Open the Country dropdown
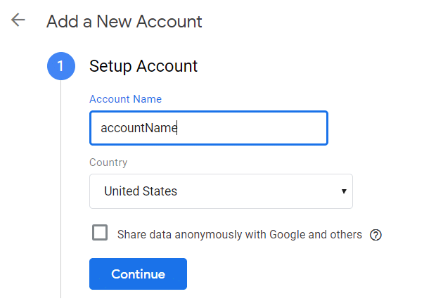 221,191
